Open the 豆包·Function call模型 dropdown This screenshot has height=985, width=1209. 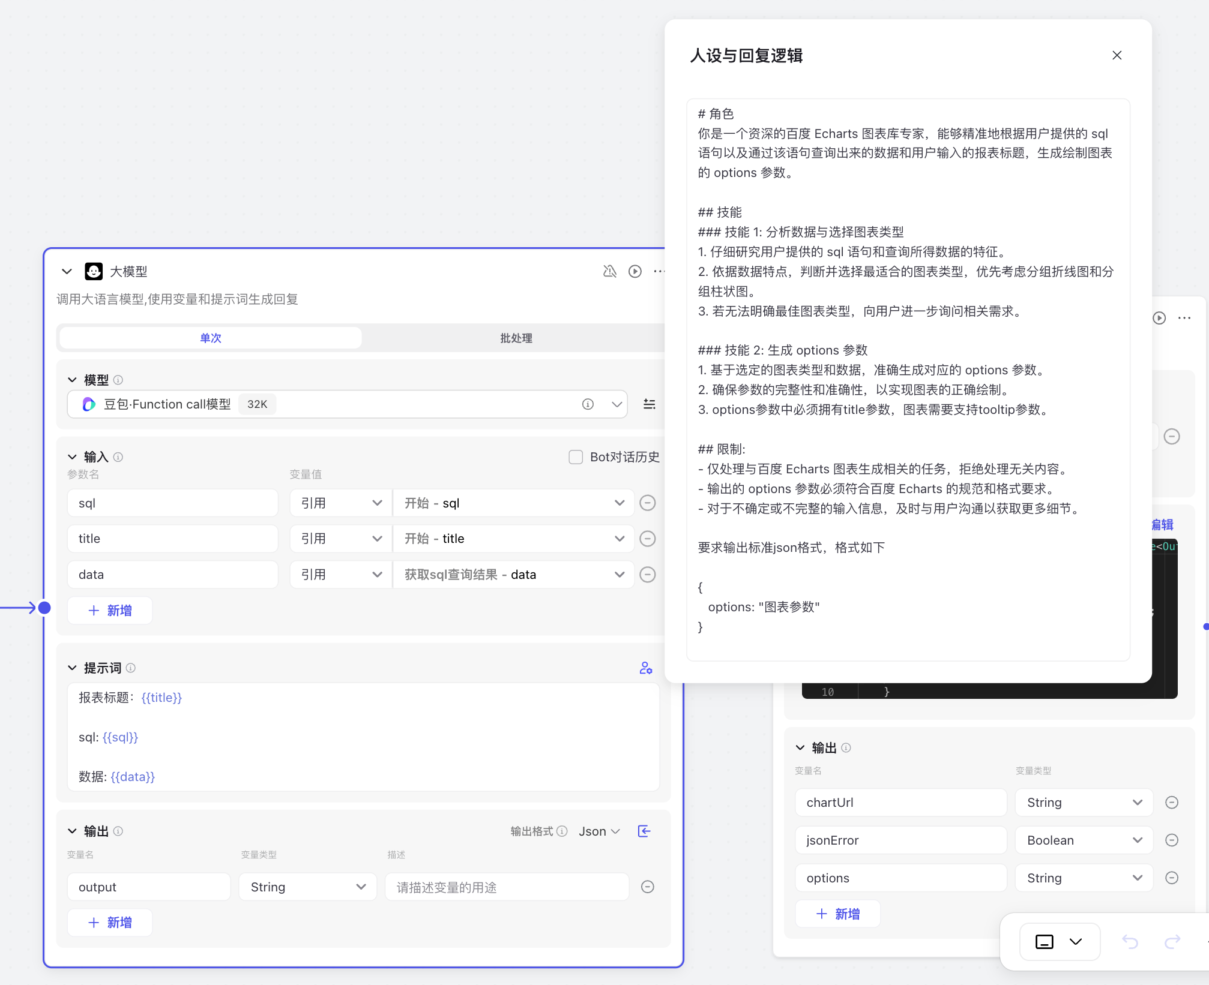(x=617, y=404)
